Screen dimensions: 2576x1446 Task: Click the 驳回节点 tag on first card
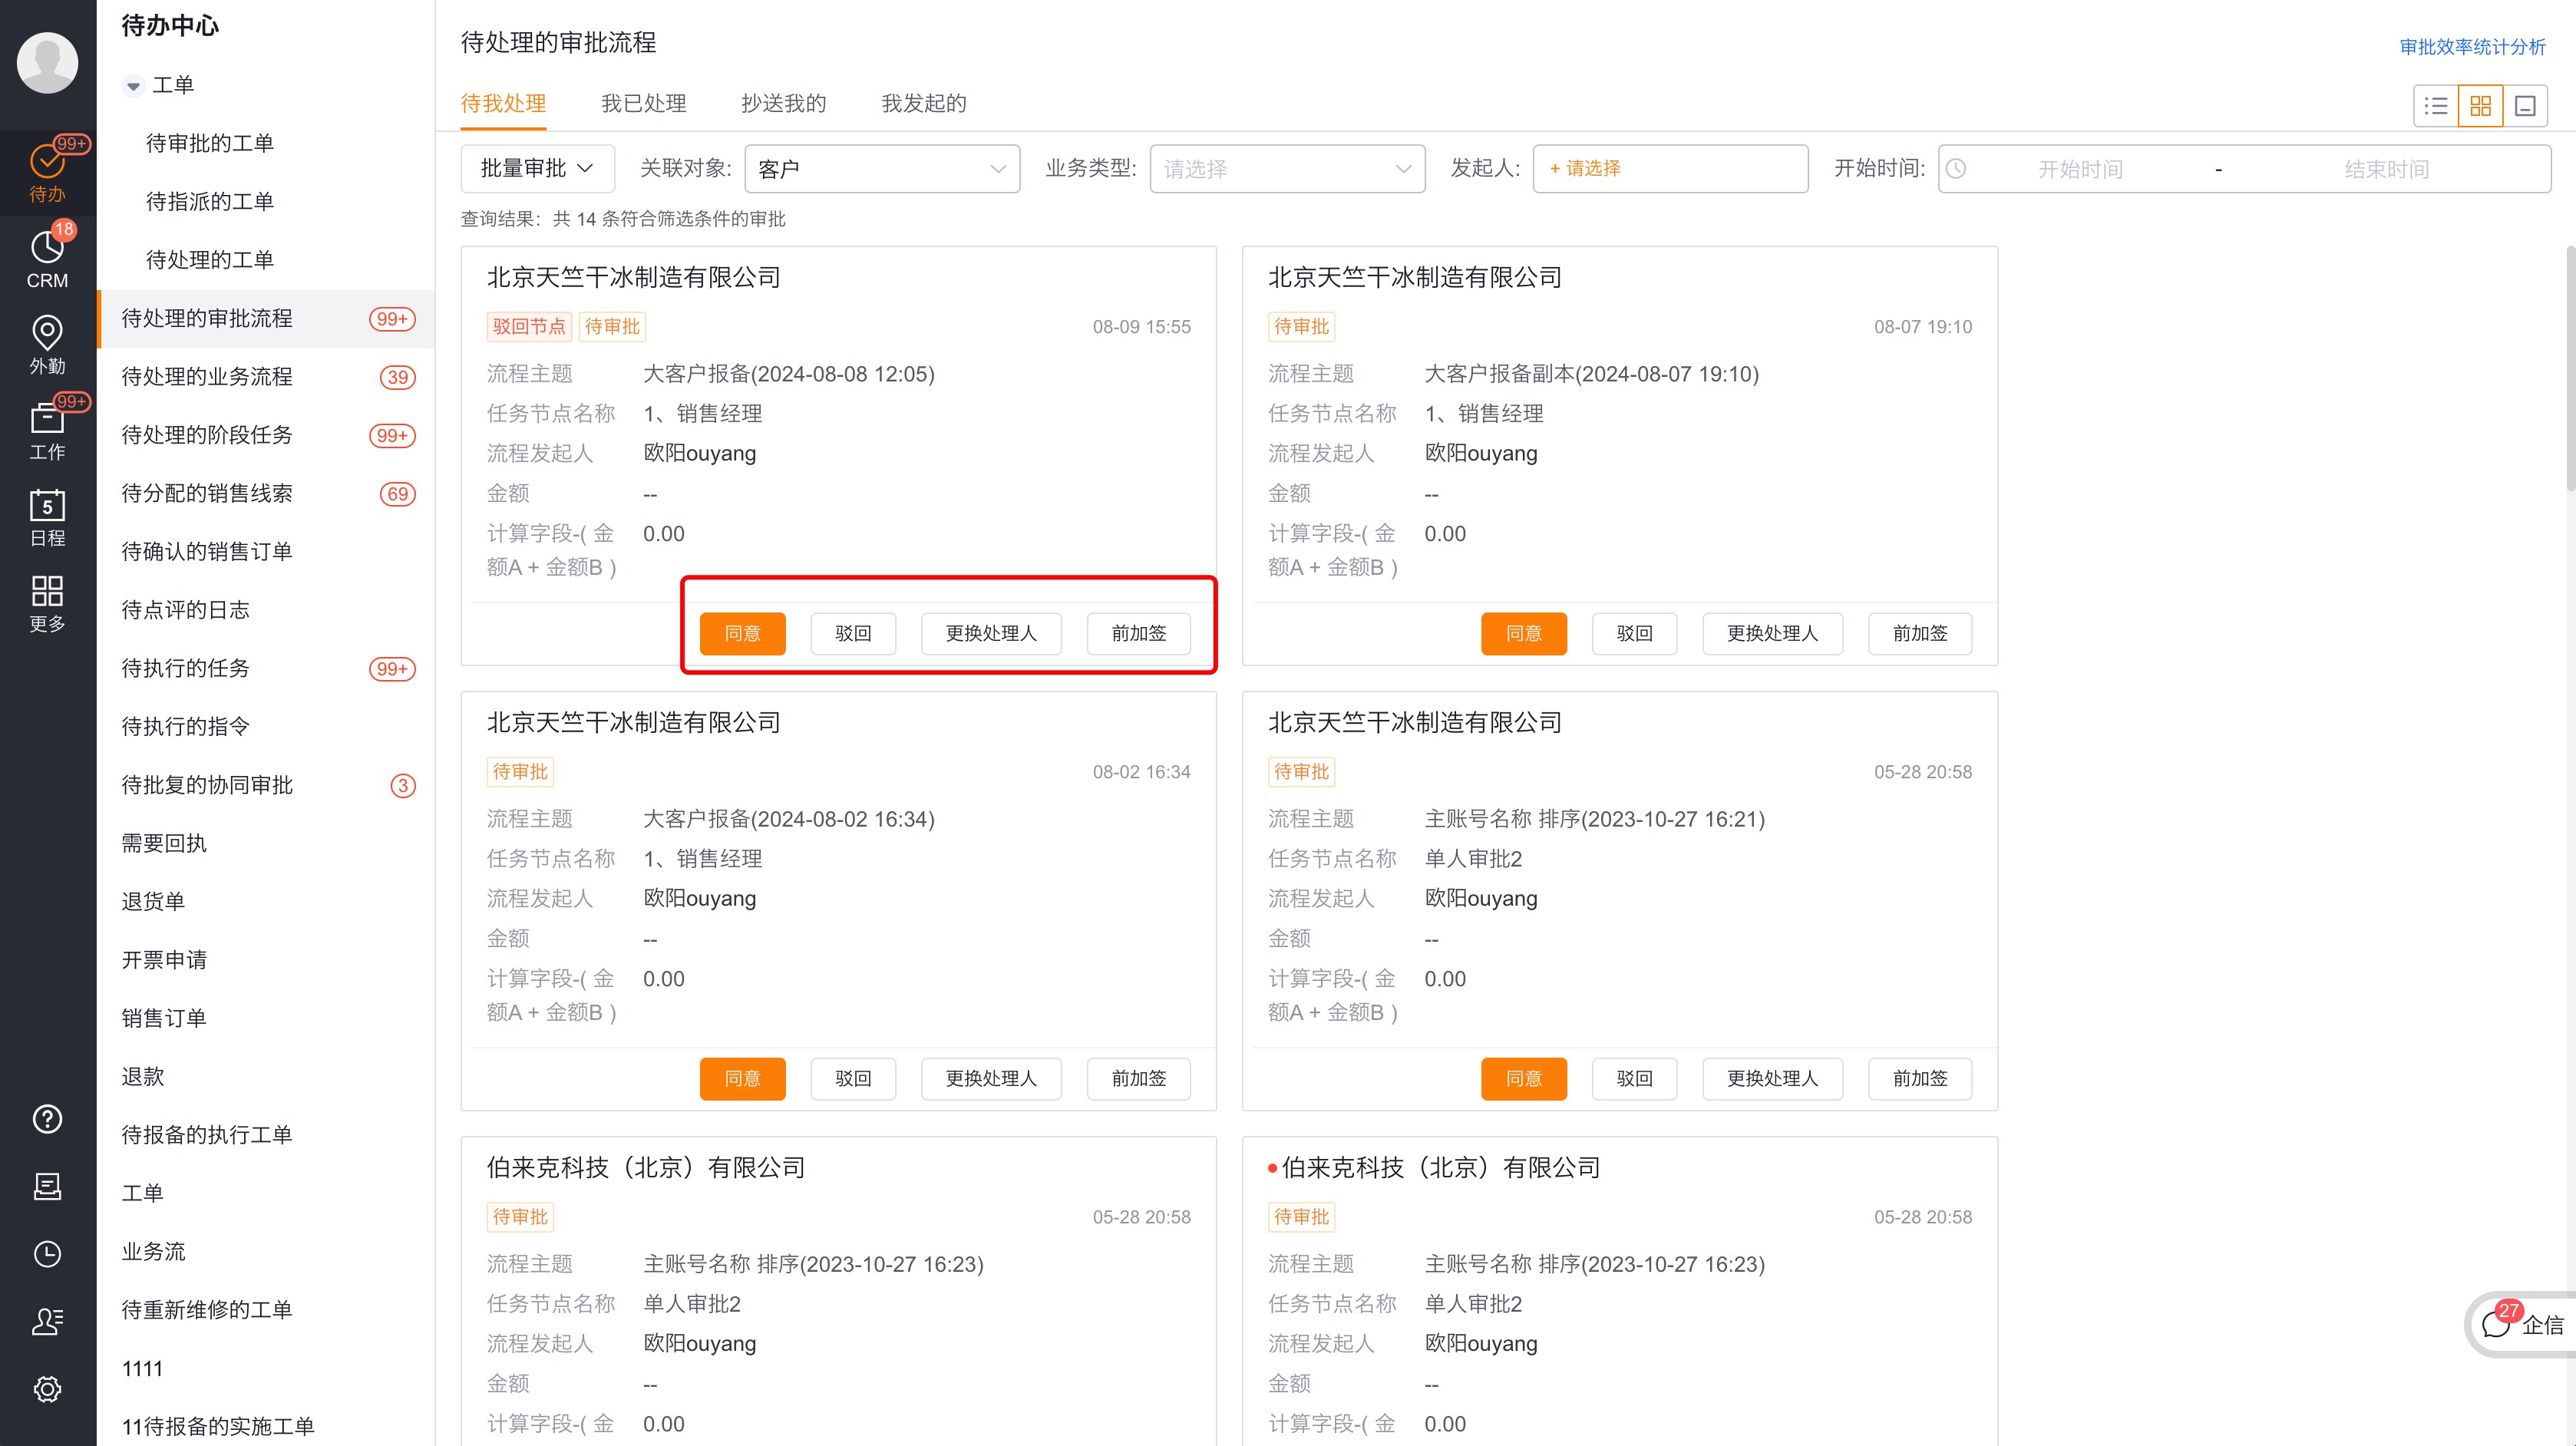coord(529,327)
